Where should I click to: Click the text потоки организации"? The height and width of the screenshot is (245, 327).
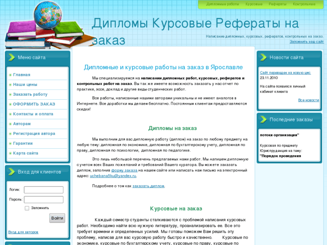point(279,135)
